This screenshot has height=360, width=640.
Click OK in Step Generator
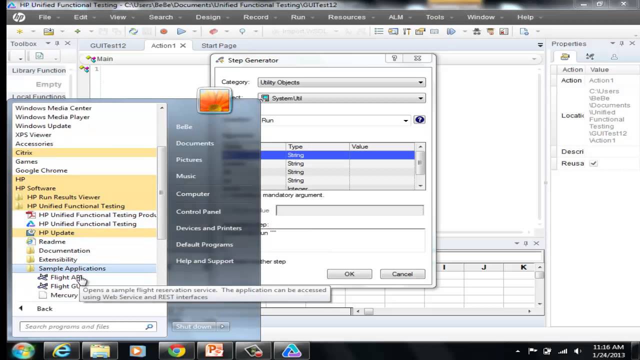point(349,274)
